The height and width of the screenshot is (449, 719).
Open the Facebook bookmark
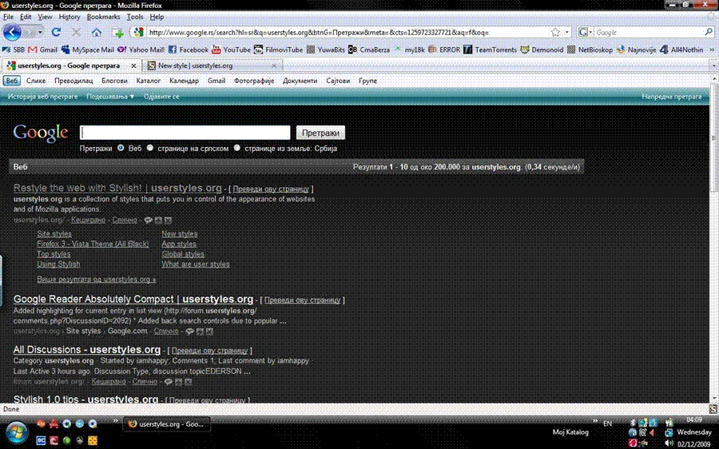click(189, 50)
